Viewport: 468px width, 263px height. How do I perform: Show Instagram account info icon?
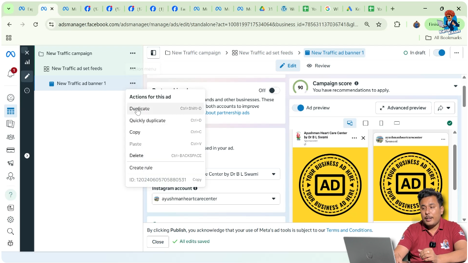click(195, 189)
